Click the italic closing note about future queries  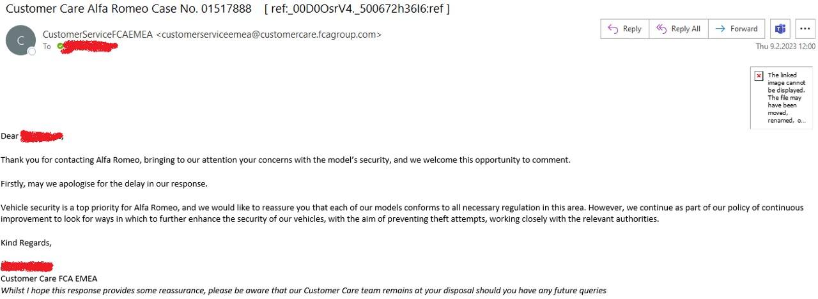click(x=304, y=291)
